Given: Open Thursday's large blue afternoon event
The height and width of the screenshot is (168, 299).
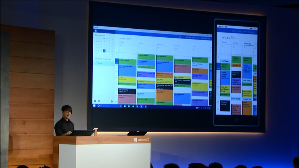Looking at the screenshot, I should pos(182,99).
